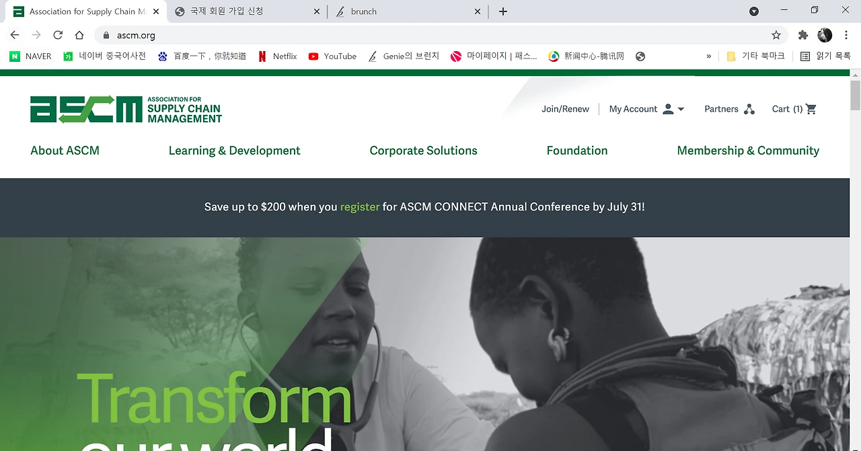Click the ASCM logo
Screen dimensions: 861x451
pyautogui.click(x=126, y=109)
